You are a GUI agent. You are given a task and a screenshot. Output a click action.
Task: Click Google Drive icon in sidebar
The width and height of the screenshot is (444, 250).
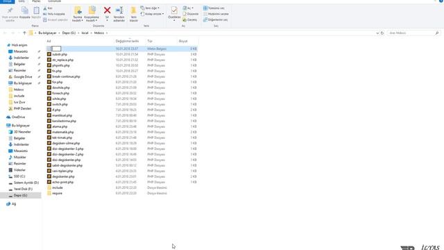[x=10, y=77]
